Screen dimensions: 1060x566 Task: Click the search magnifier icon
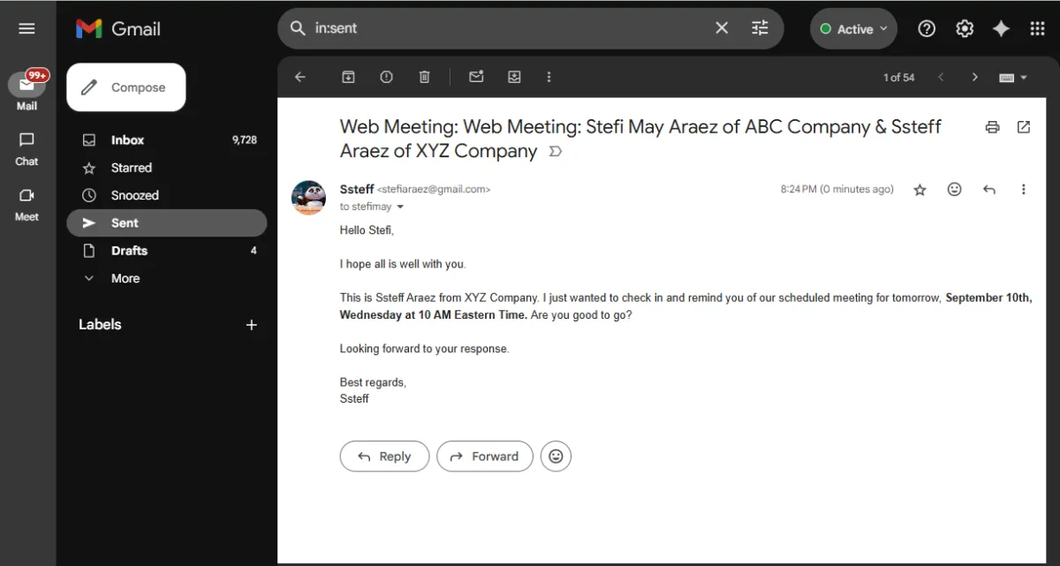coord(298,28)
